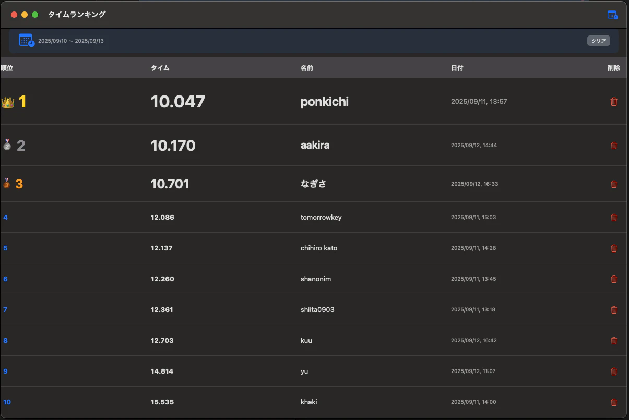
Task: Click the name tomorrowkey
Action: click(321, 218)
